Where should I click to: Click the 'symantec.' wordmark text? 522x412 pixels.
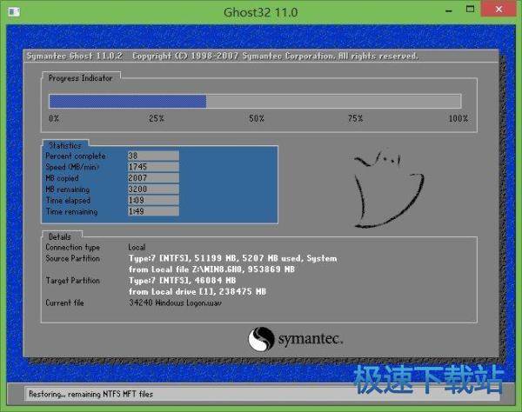(x=311, y=340)
